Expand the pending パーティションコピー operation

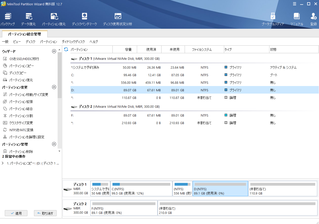(x=3, y=163)
